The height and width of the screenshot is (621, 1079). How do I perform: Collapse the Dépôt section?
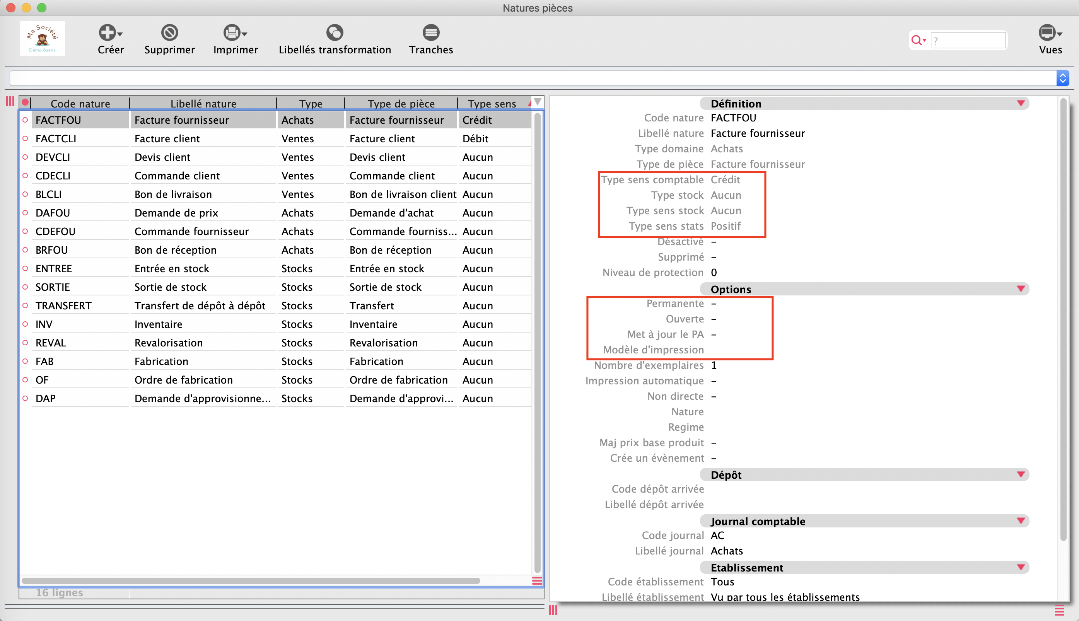click(x=1021, y=474)
